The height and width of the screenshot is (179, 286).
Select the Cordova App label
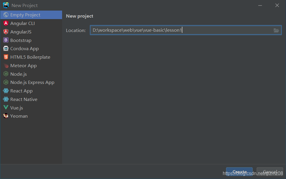(24, 49)
